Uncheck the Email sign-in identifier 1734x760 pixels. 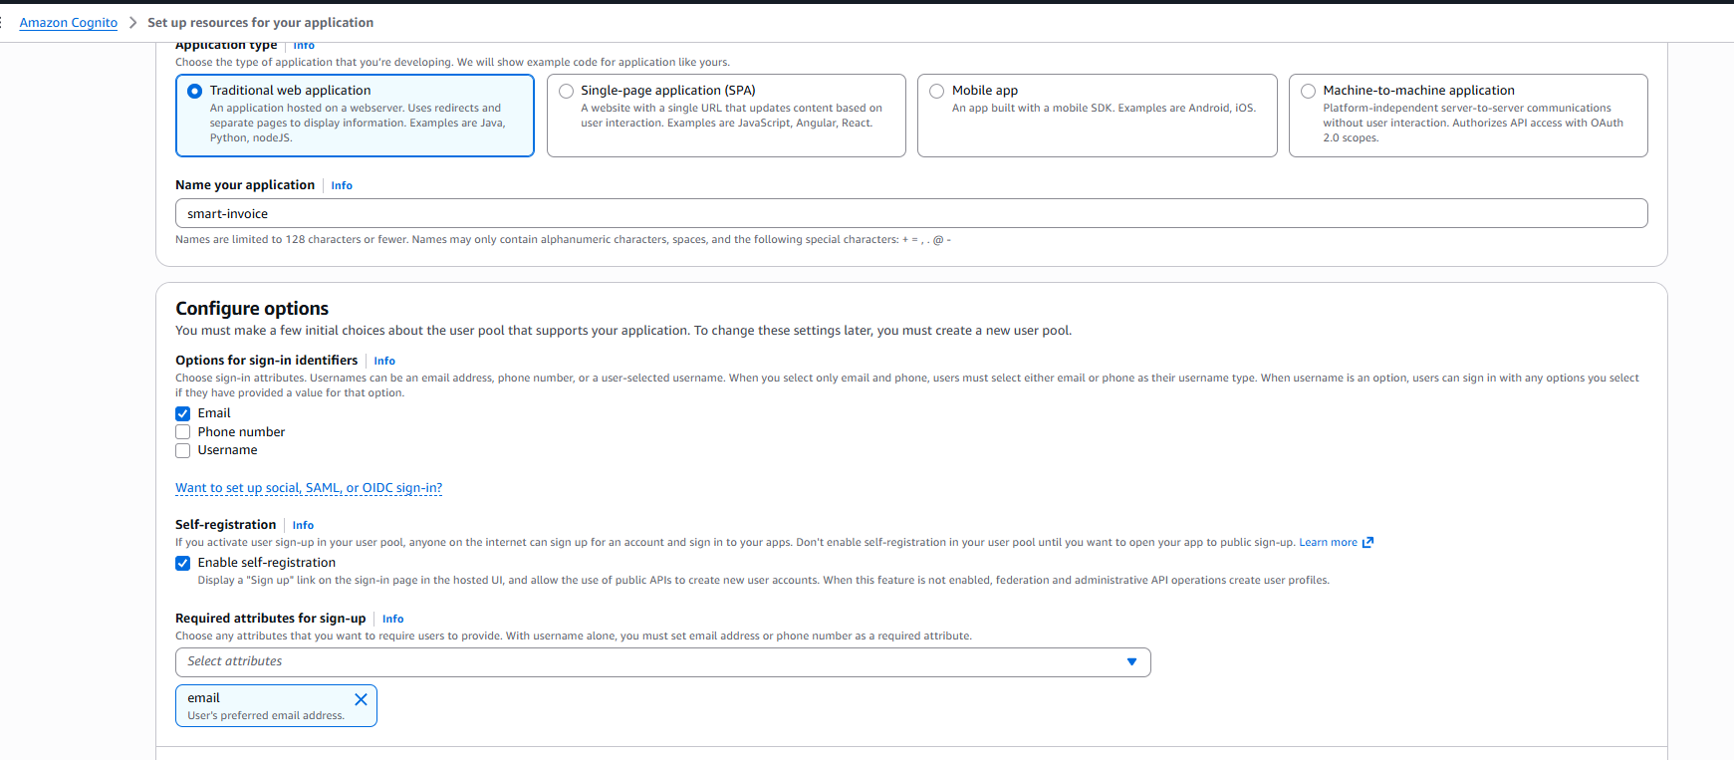[183, 413]
